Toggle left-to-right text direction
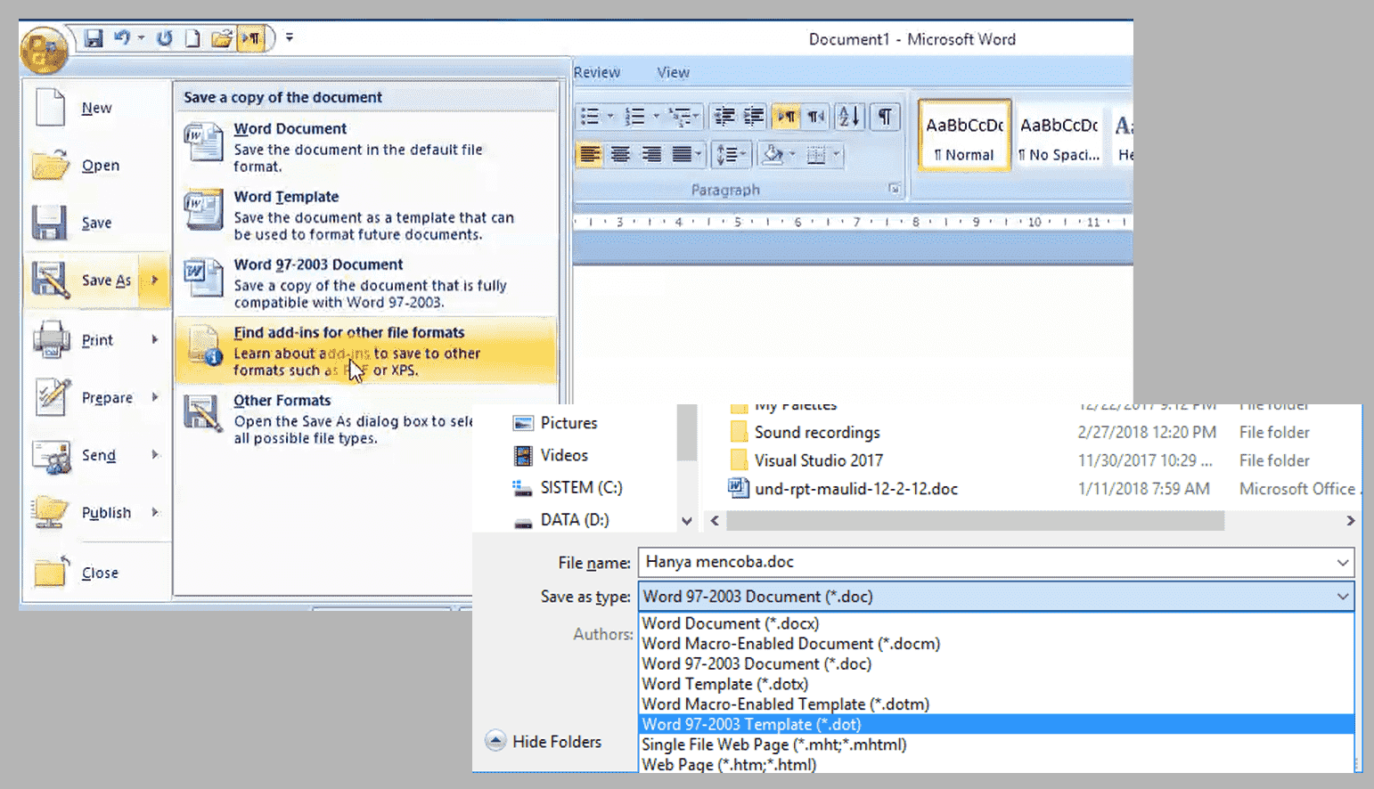1374x789 pixels. tap(787, 116)
